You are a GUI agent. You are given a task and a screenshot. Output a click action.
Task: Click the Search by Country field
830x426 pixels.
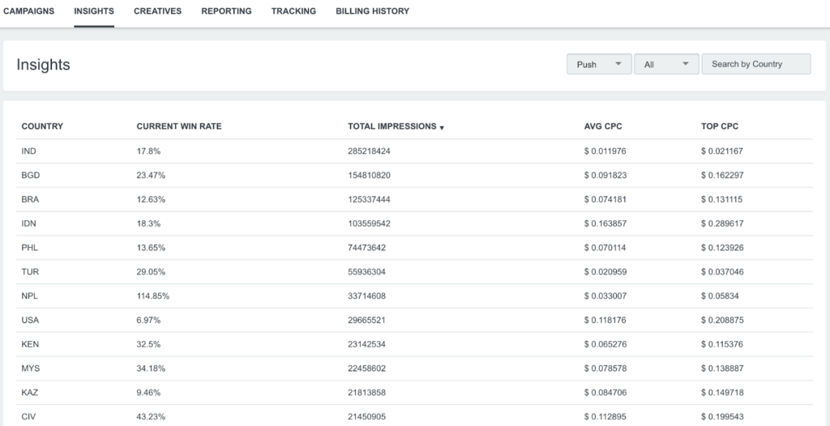pos(756,64)
